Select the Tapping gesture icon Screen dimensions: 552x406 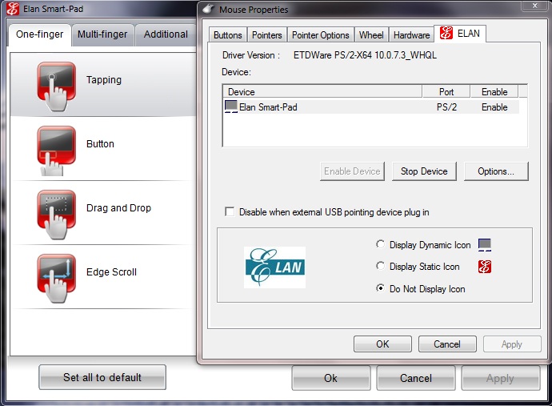[56, 86]
